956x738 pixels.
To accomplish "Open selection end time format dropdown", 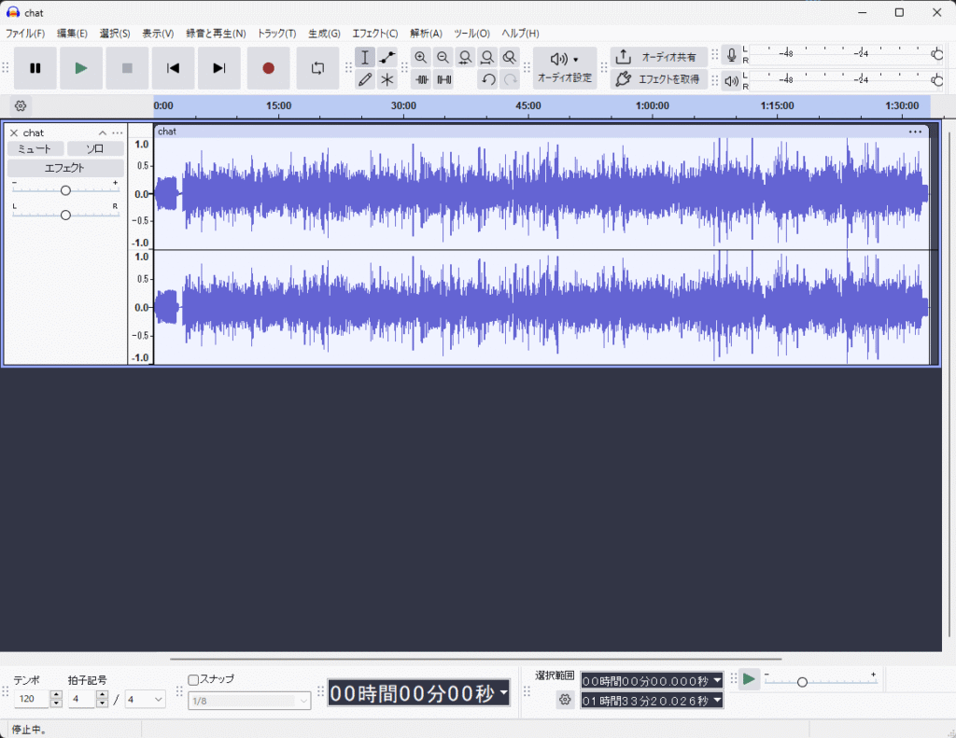I will click(x=717, y=701).
